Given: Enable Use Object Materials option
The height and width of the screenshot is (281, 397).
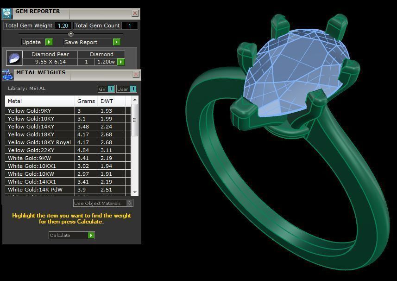Looking at the screenshot, I should pos(103,203).
